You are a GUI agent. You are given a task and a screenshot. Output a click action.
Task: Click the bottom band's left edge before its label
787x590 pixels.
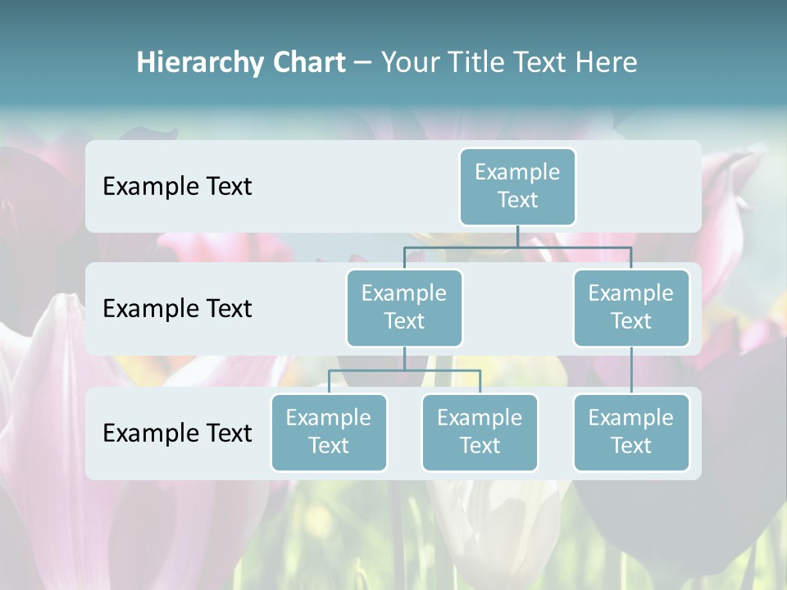point(93,433)
